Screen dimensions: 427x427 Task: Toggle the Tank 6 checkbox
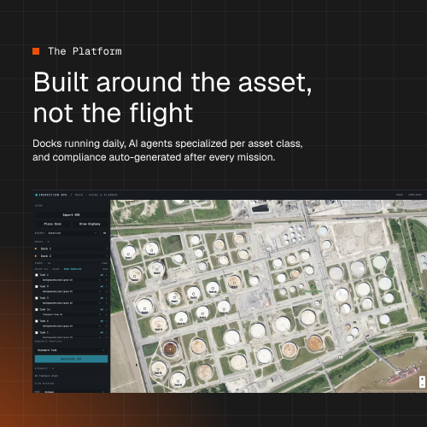click(x=37, y=321)
